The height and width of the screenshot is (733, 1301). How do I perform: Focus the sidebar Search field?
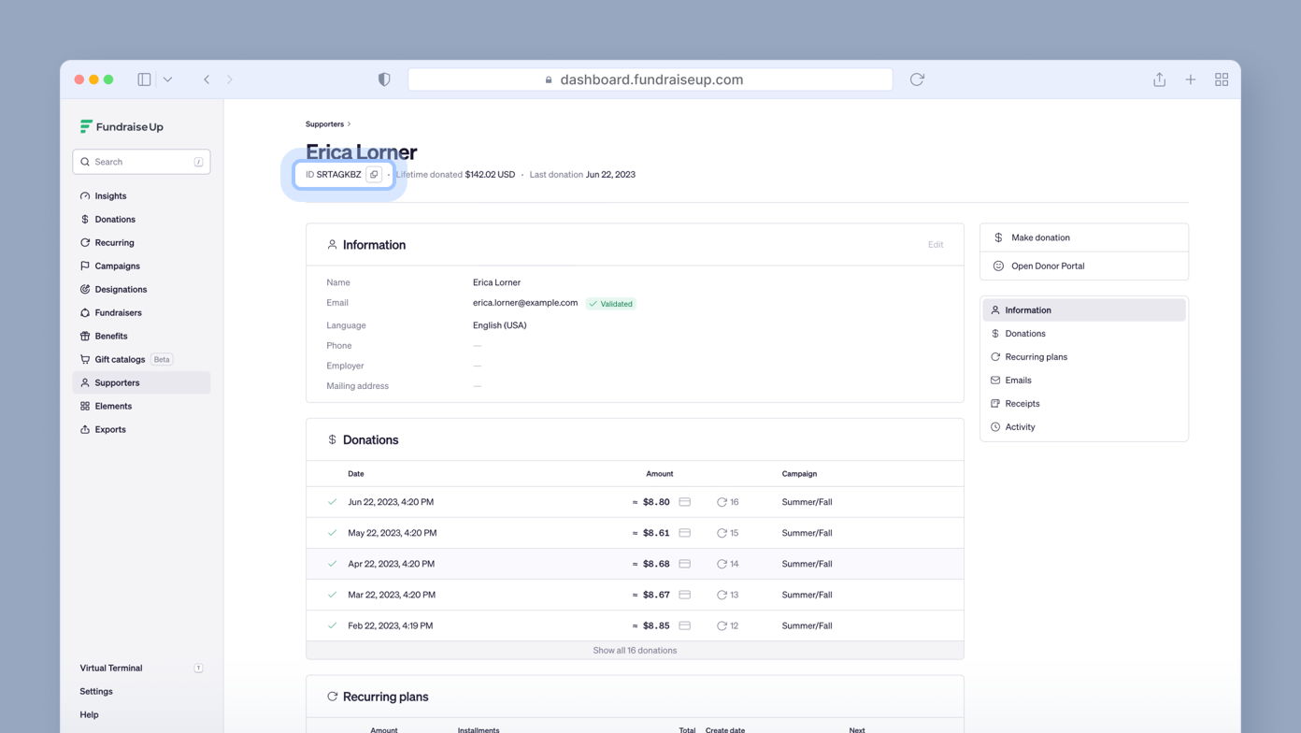(141, 162)
